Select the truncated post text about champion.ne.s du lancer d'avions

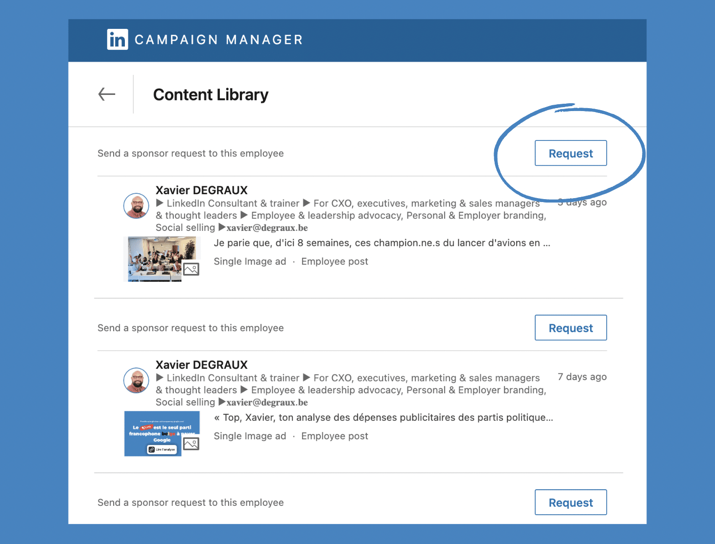(x=382, y=243)
